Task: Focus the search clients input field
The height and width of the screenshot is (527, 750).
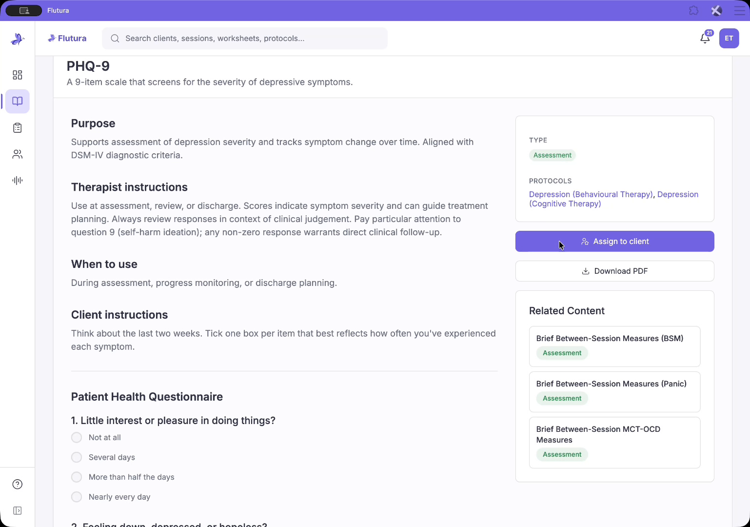Action: [245, 38]
